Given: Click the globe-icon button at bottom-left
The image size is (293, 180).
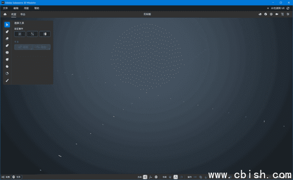Looking at the screenshot, I should click(16, 177).
